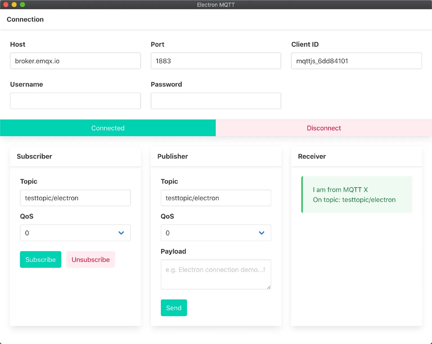Click the Payload textarea resize handle
432x344 pixels.
click(x=269, y=287)
